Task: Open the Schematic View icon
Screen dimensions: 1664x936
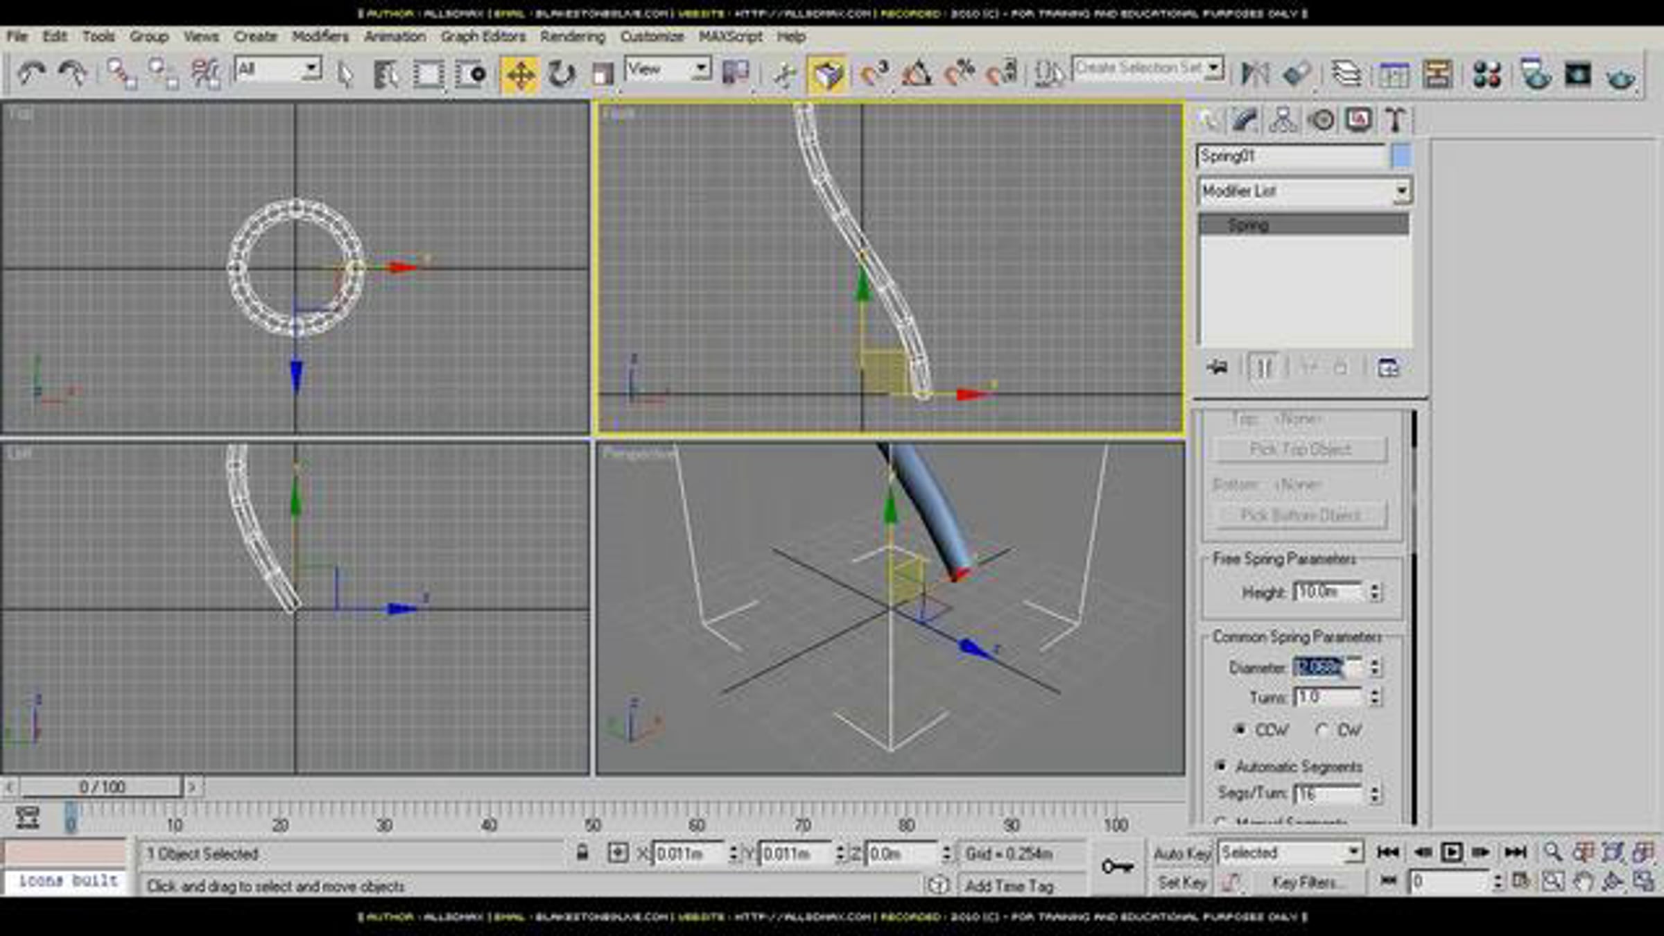Action: [x=1437, y=73]
